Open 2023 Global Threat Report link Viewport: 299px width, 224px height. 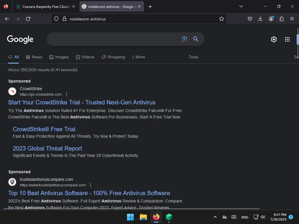(x=48, y=148)
